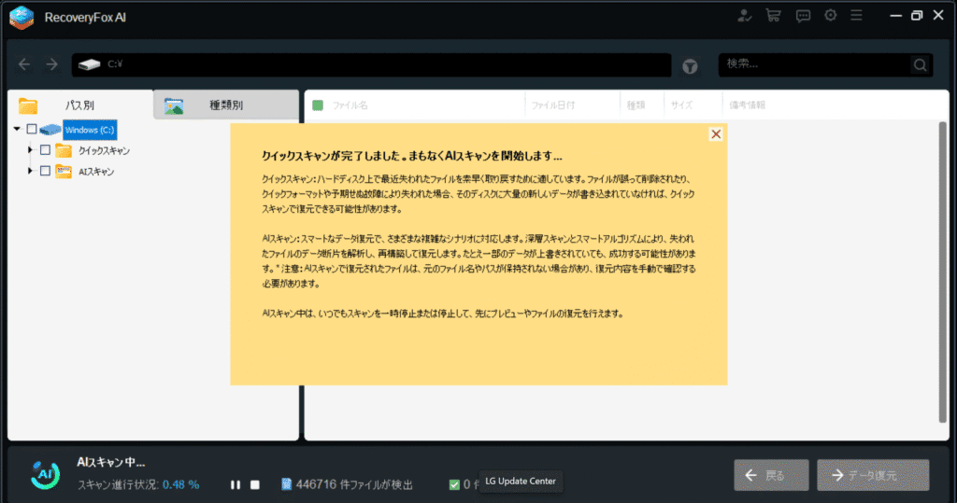Viewport: 957px width, 503px height.
Task: Toggle the select-all files checkbox in header
Action: (x=318, y=105)
